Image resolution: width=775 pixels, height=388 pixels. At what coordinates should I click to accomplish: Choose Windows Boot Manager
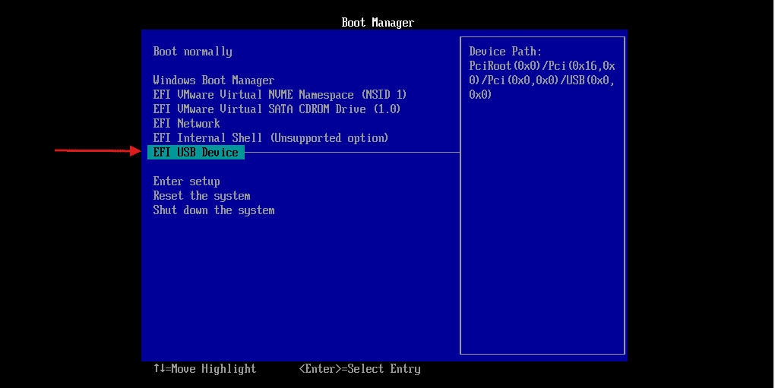tap(214, 80)
